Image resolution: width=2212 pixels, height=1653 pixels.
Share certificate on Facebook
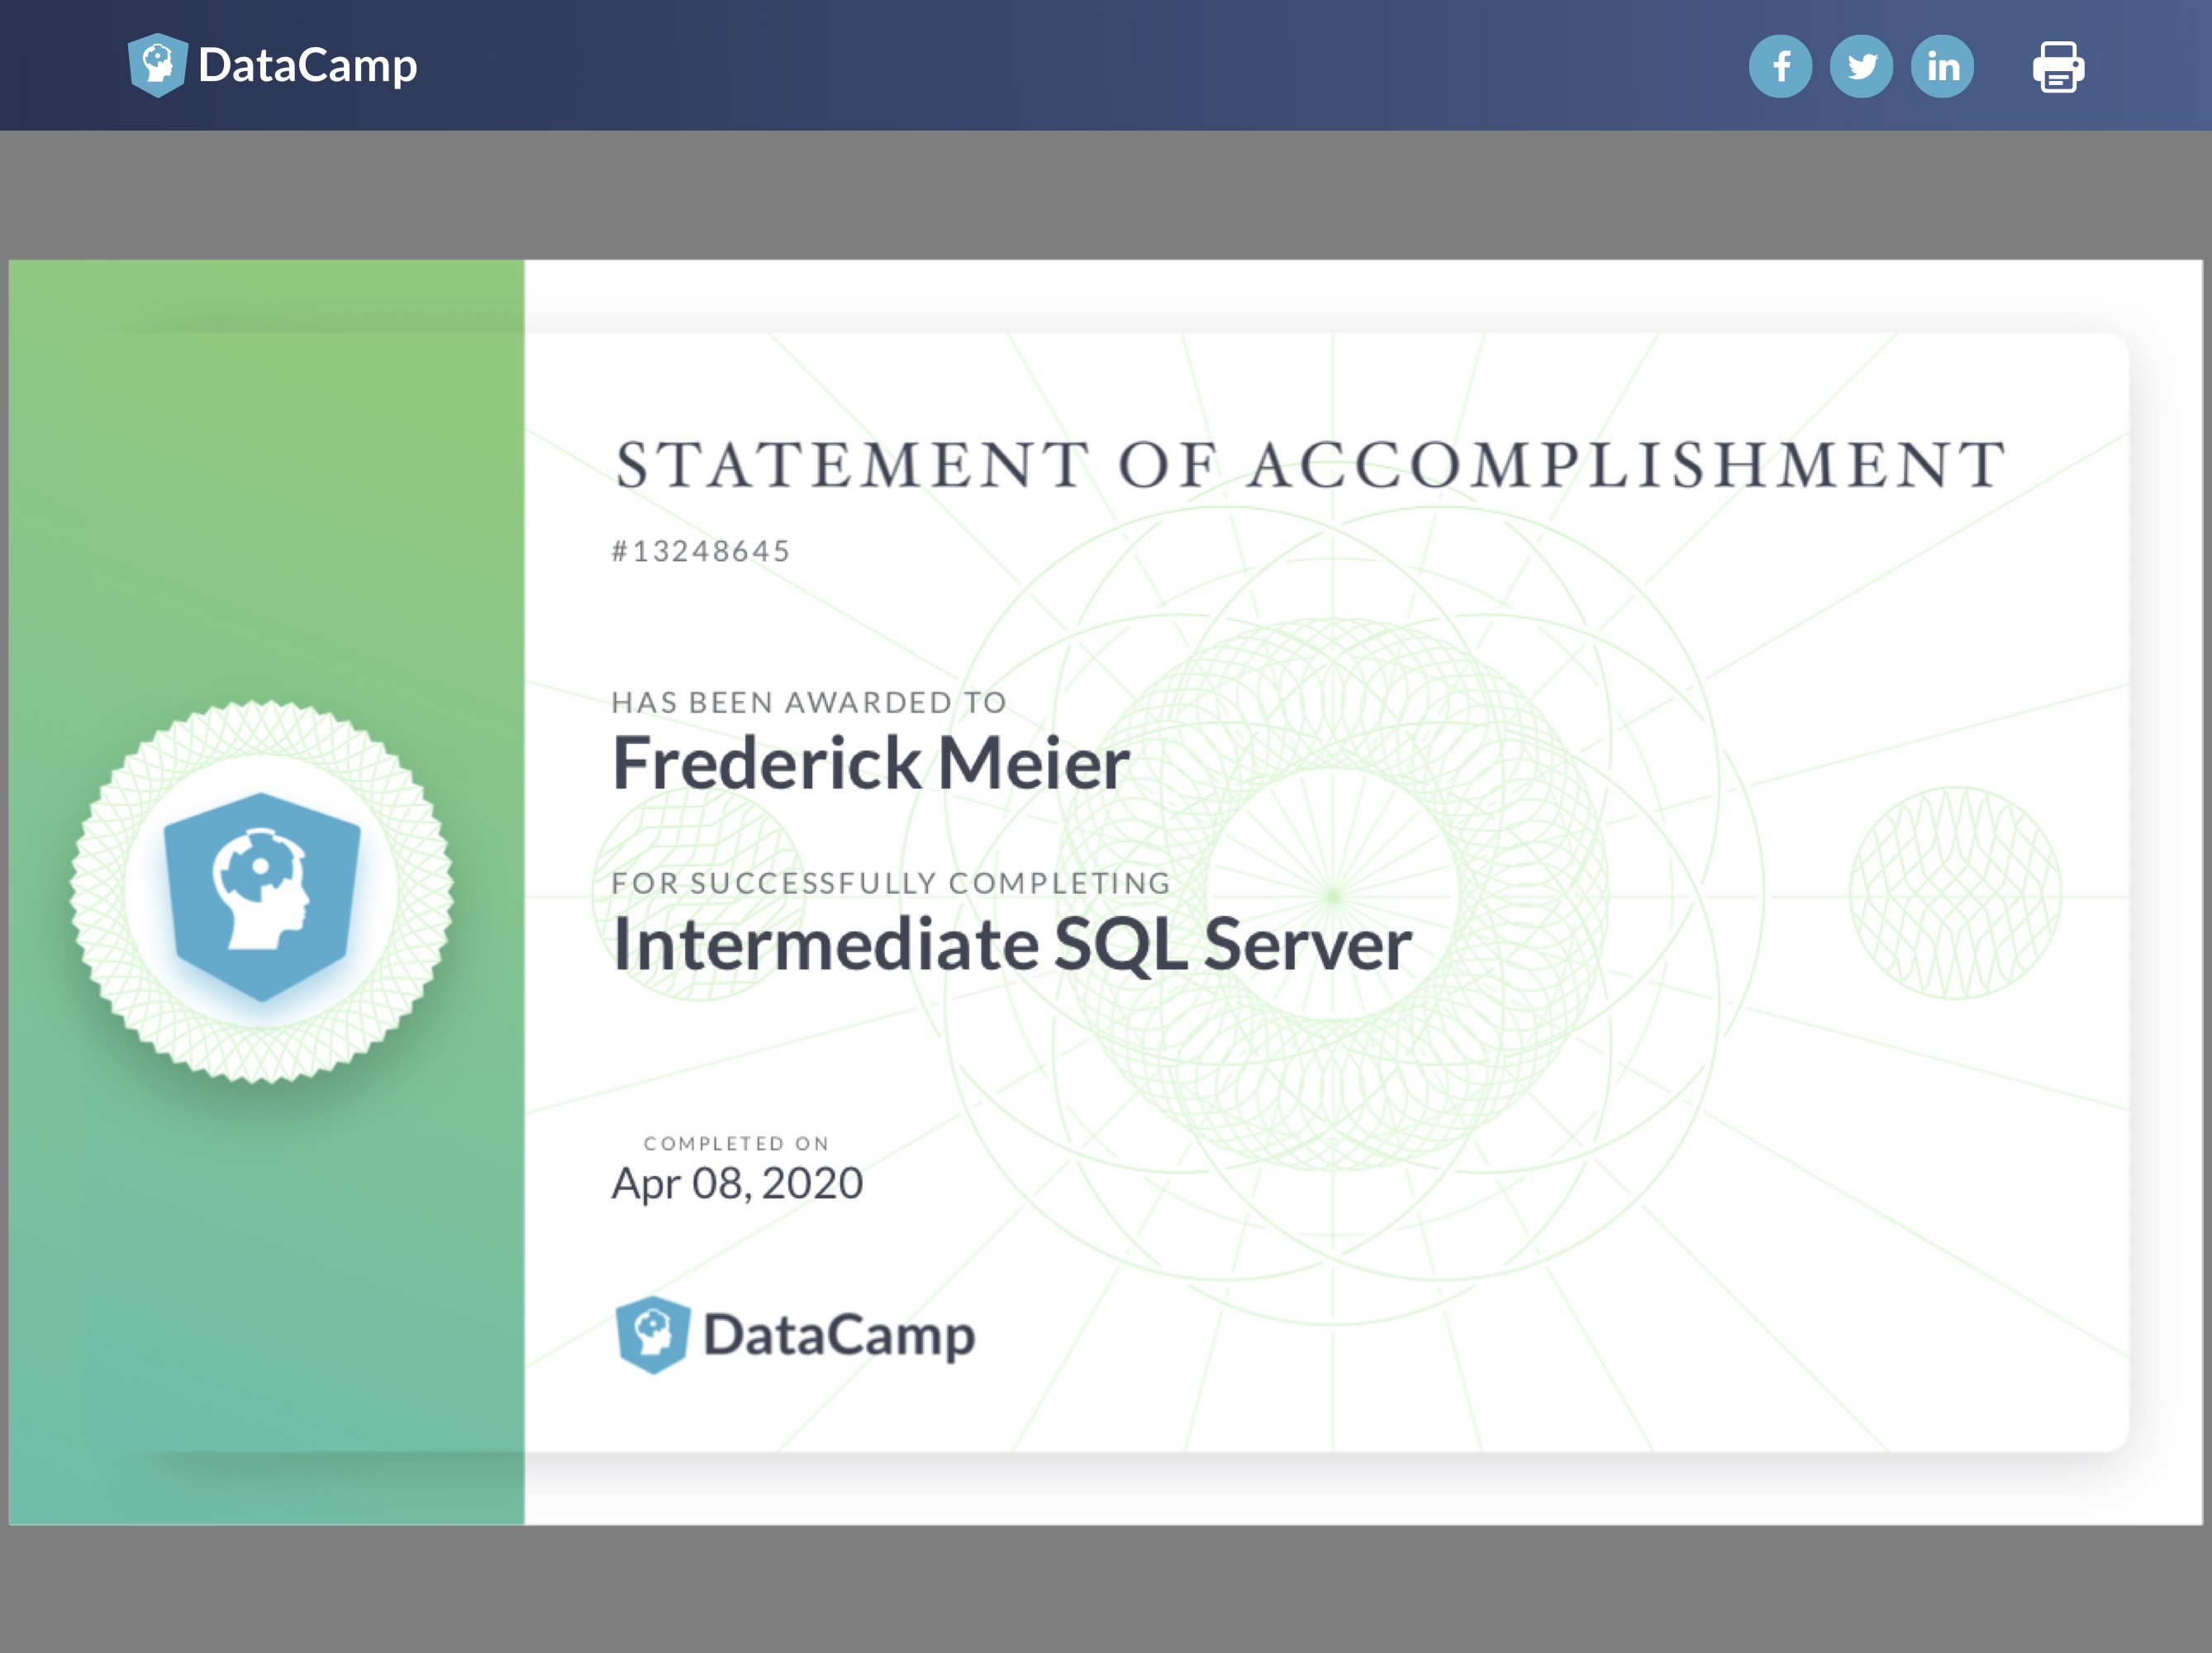click(1780, 66)
